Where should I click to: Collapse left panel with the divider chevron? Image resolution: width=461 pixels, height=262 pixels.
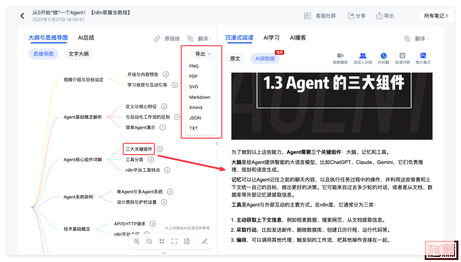click(x=216, y=144)
